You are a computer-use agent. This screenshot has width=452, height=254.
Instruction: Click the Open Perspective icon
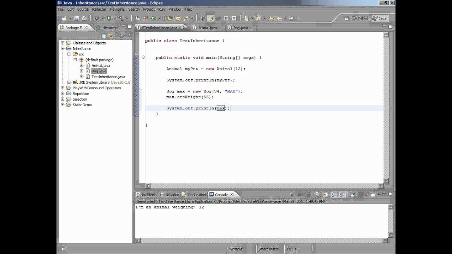(x=346, y=18)
